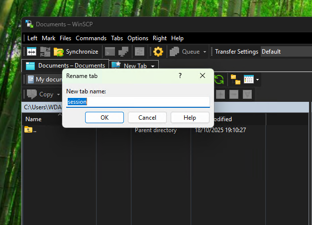Click the open terminal icon

point(110,52)
